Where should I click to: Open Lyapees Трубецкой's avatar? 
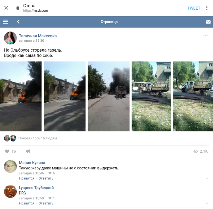pyautogui.click(x=10, y=191)
